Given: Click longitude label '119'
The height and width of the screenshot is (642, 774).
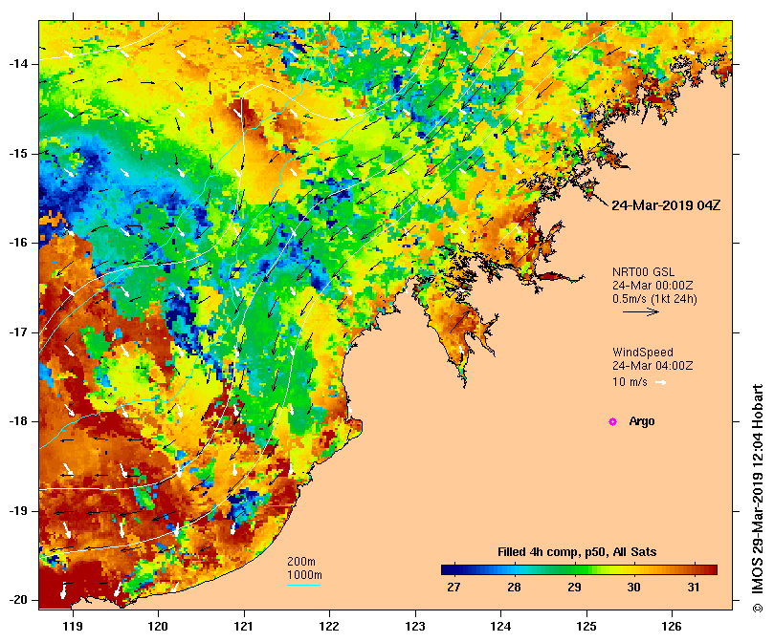Looking at the screenshot, I should pos(73,627).
